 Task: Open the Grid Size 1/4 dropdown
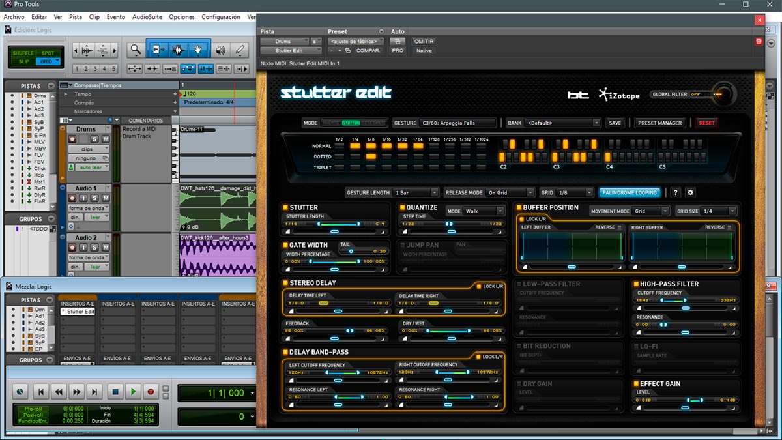click(x=719, y=211)
